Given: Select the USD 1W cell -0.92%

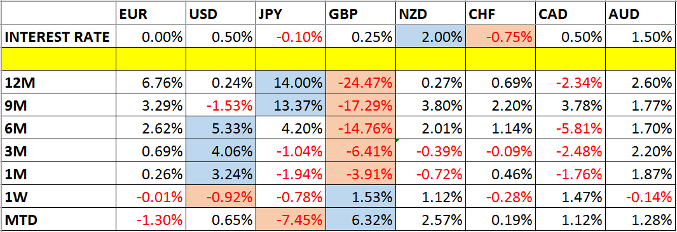Looking at the screenshot, I should click(221, 197).
